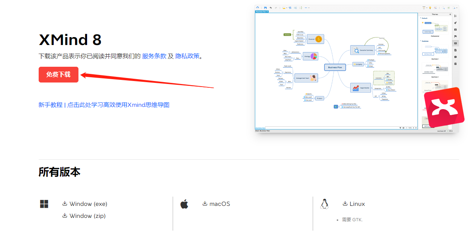Screen dimensions: 470x252
Task: Click the Apple logo icon
Action: (184, 204)
